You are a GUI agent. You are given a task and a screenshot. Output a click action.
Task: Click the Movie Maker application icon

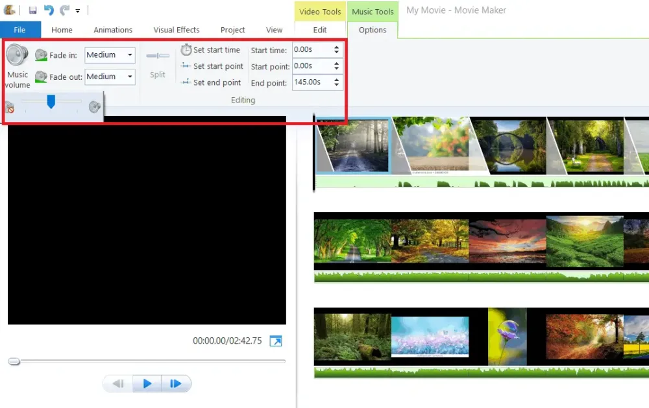[9, 10]
